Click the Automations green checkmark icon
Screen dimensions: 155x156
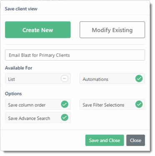point(139,78)
